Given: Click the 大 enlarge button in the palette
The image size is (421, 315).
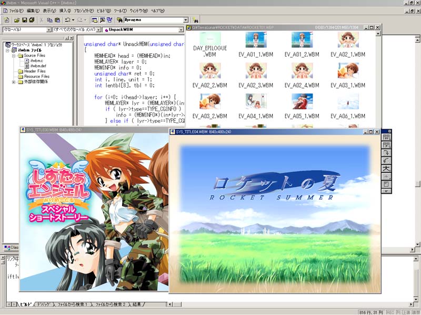Looking at the screenshot, I should click(386, 169).
